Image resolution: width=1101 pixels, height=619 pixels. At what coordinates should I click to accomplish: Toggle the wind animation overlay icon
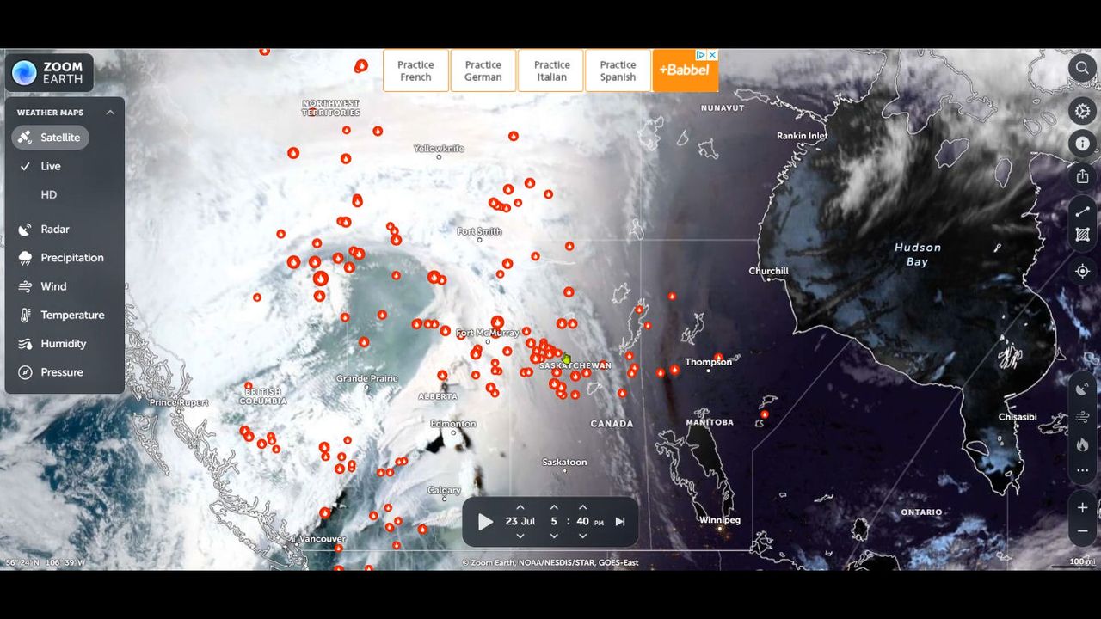click(x=1082, y=417)
